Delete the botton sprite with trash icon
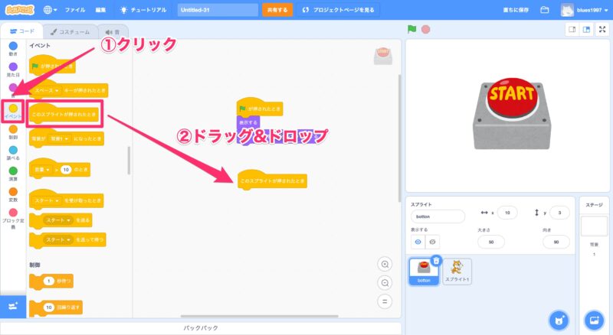The height and width of the screenshot is (335, 613). click(x=436, y=261)
